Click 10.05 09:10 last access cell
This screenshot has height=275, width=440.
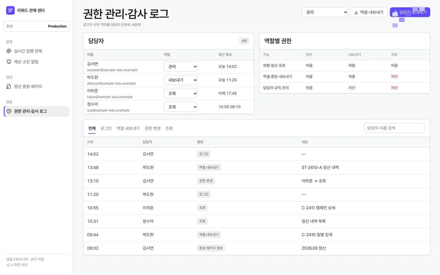[230, 107]
